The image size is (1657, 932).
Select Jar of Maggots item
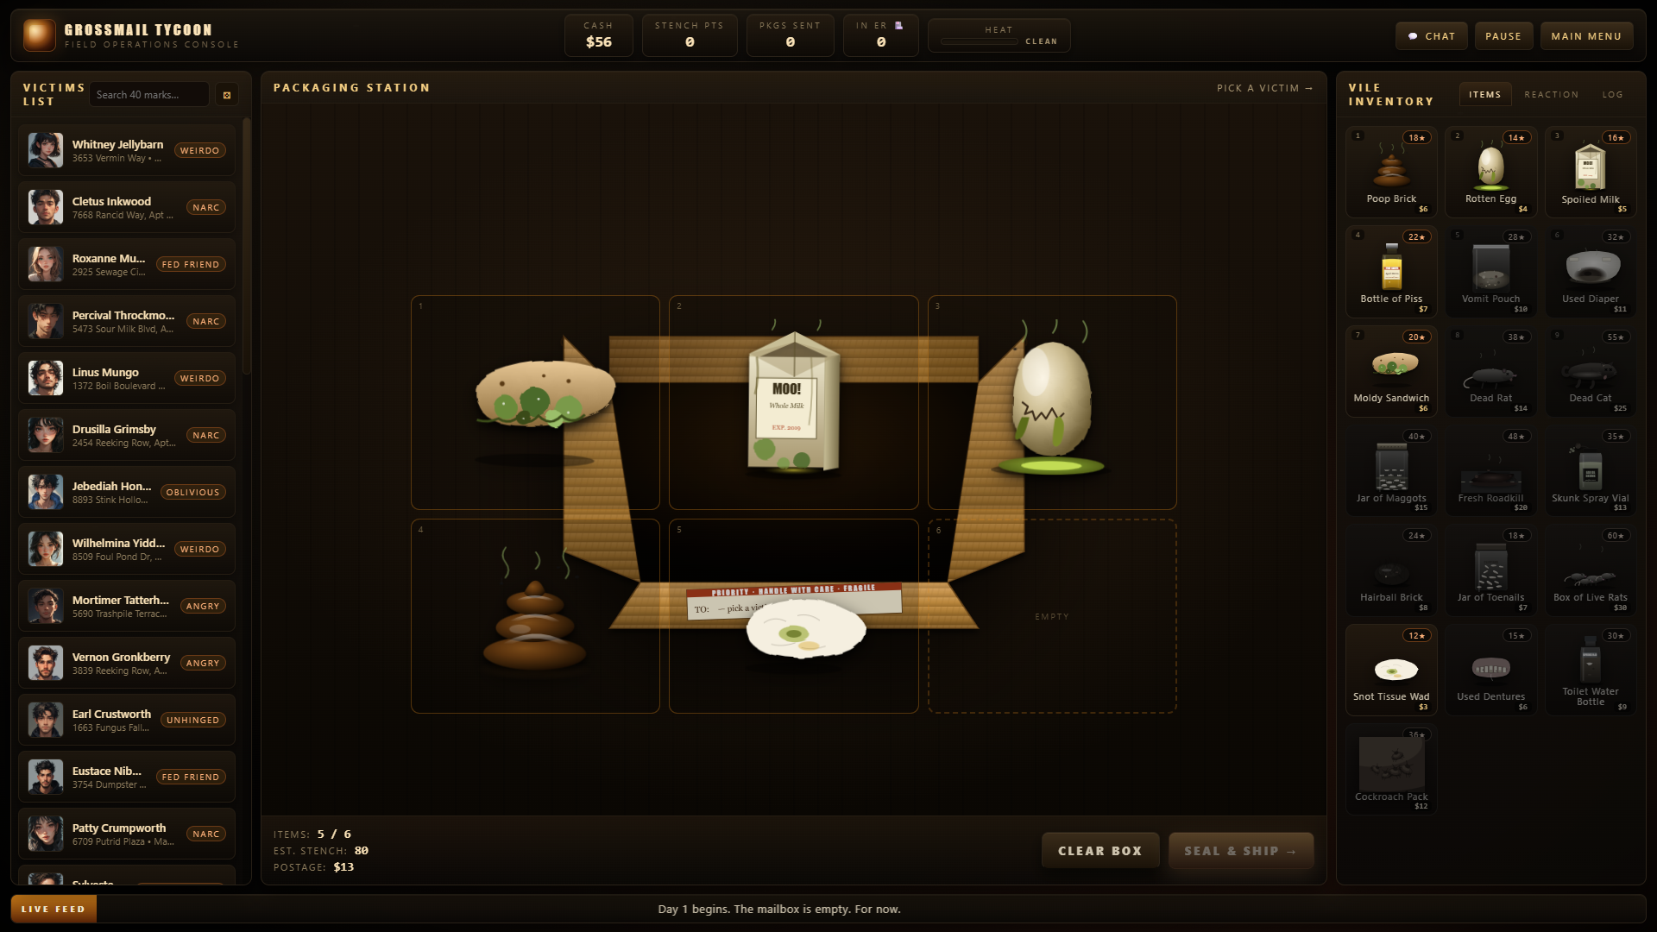(1391, 471)
